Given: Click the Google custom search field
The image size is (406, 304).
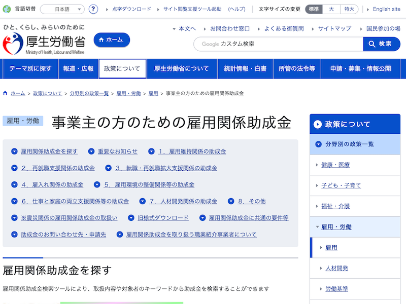Looking at the screenshot, I should pyautogui.click(x=278, y=44).
